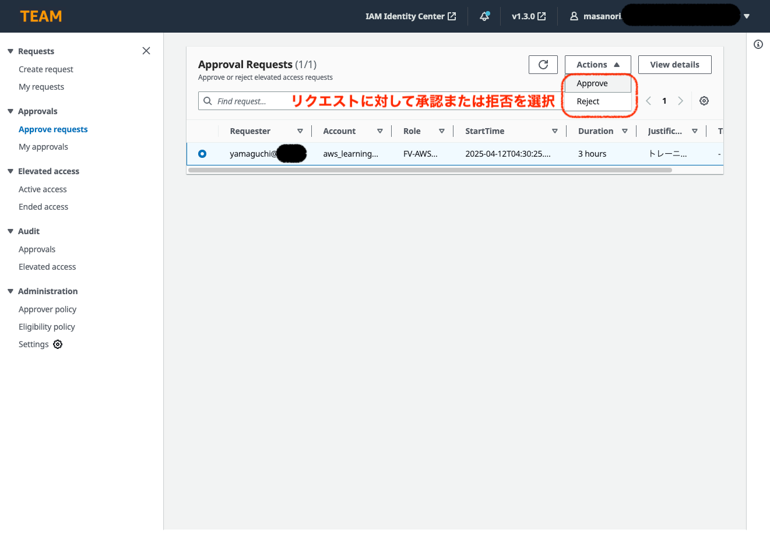This screenshot has height=533, width=770.
Task: Close the side navigation panel
Action: click(x=146, y=51)
